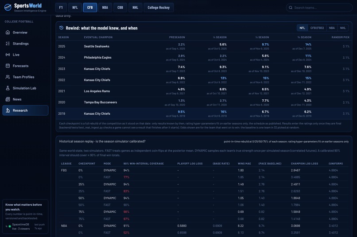The width and height of the screenshot is (357, 237).
Task: Click the 14% three-quarter season value for 2025
Action: pos(308,44)
